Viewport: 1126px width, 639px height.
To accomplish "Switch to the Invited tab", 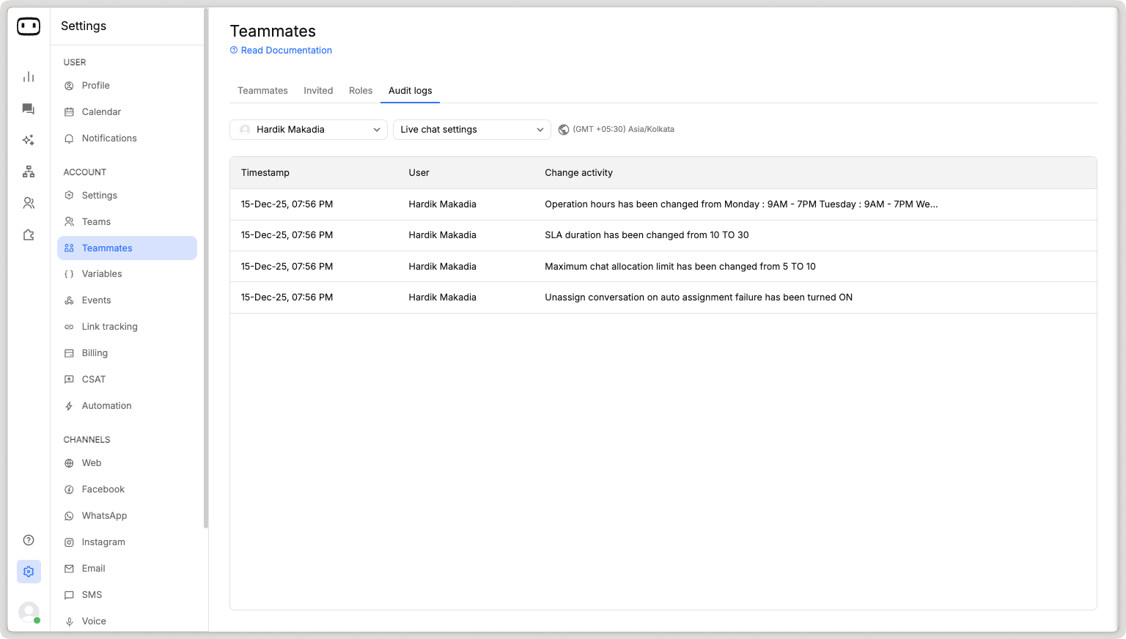I will pyautogui.click(x=318, y=91).
